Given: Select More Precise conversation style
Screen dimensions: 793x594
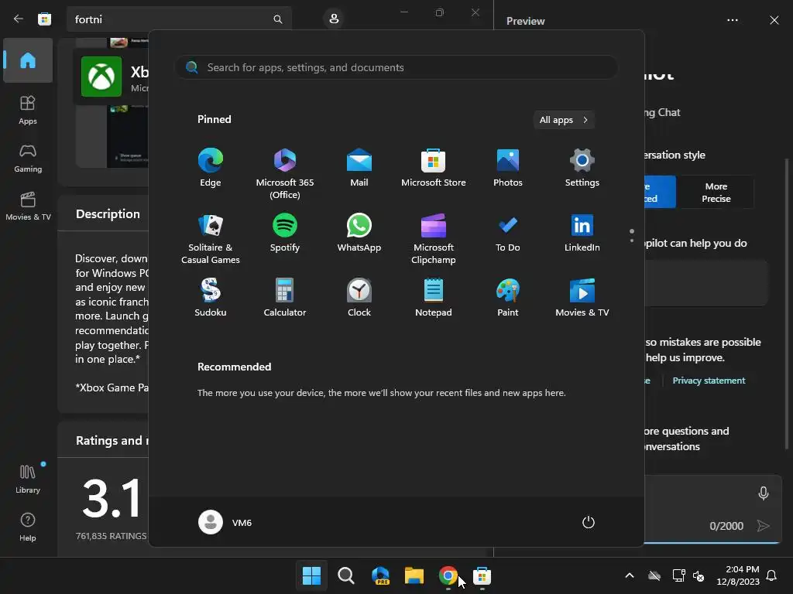Looking at the screenshot, I should point(716,192).
